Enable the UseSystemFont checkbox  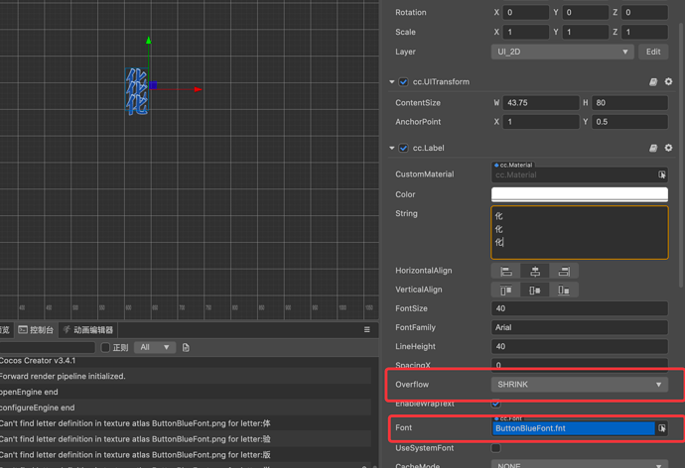coord(496,448)
